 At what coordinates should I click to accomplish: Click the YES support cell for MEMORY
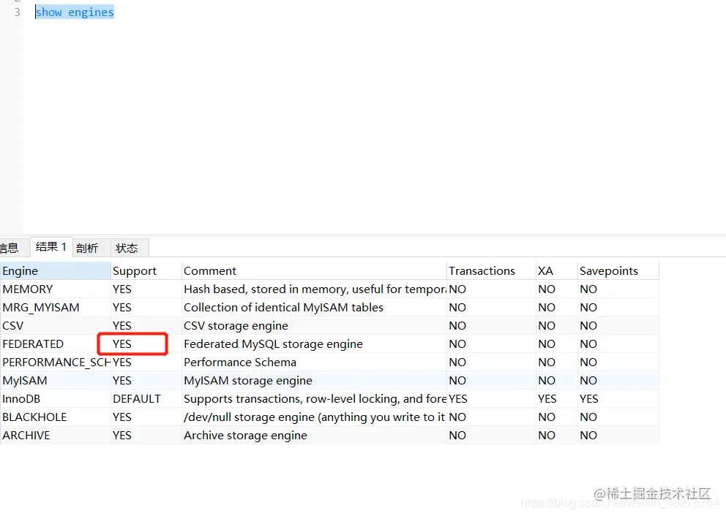coord(146,289)
